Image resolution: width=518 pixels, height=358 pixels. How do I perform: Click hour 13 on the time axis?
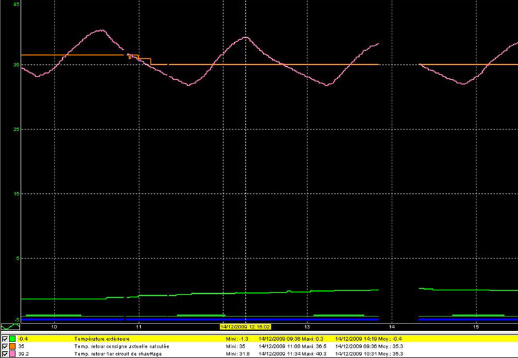(307, 326)
